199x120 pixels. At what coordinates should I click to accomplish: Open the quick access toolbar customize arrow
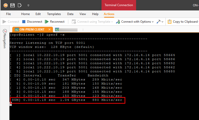click(x=28, y=5)
